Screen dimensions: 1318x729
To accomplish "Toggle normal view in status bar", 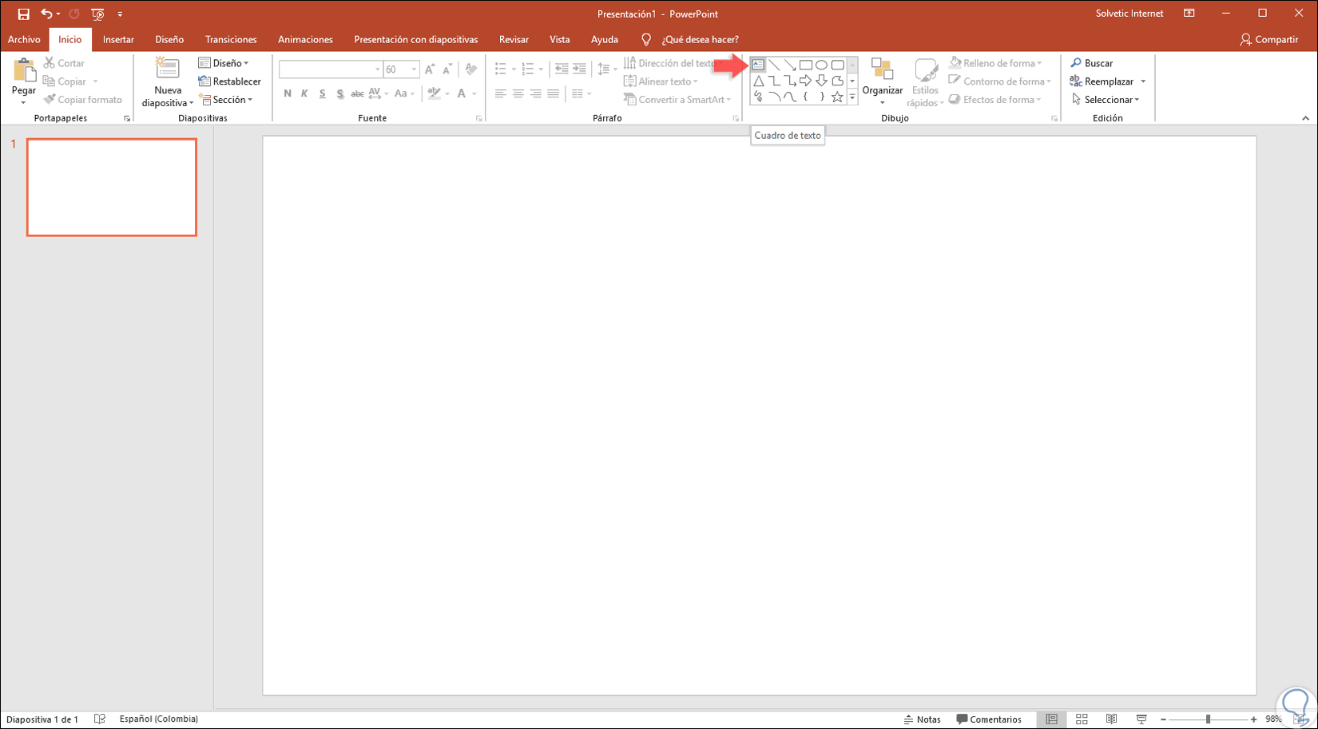I will (x=1051, y=719).
